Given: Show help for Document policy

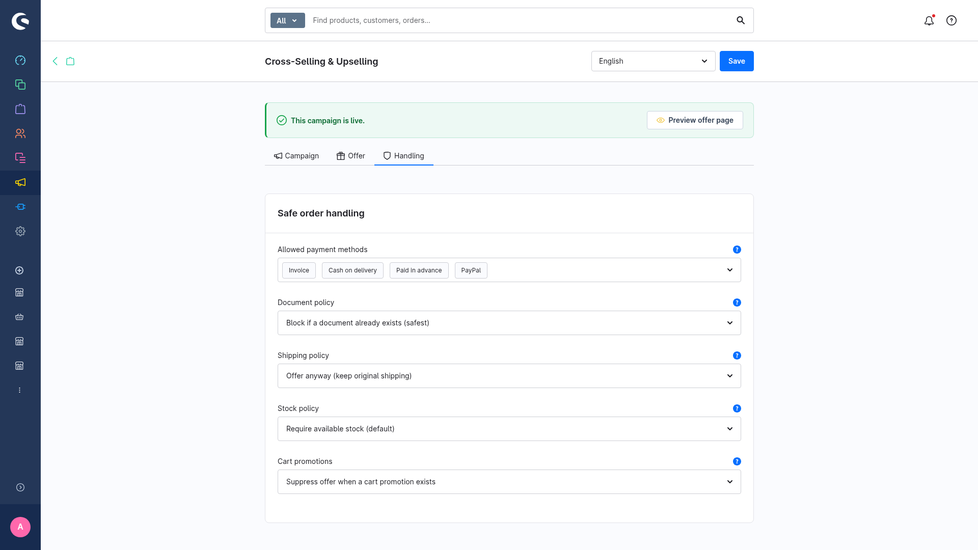Looking at the screenshot, I should (737, 302).
